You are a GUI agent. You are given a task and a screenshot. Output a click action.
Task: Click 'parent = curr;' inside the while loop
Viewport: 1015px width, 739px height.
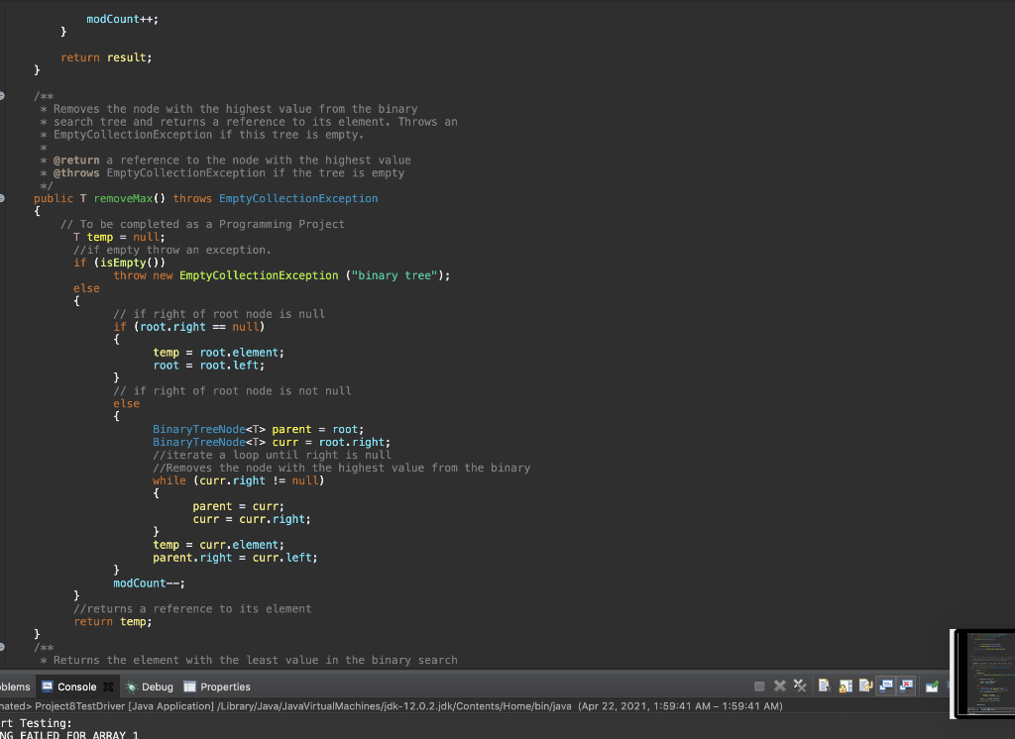tap(238, 506)
